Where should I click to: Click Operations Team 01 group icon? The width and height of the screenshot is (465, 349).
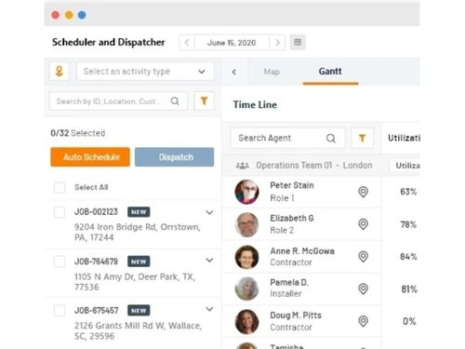coord(243,166)
